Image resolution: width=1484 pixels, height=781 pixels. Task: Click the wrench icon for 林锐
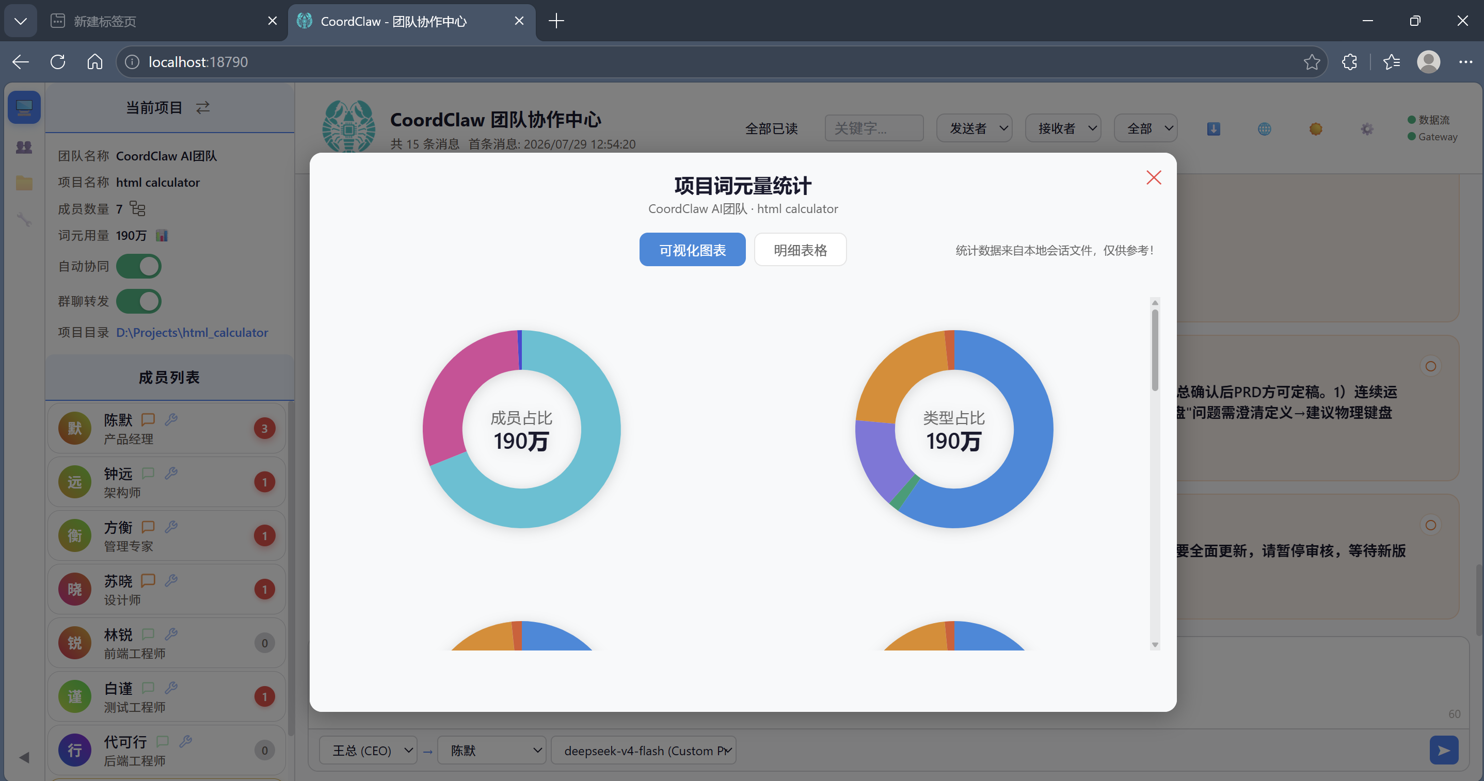tap(171, 633)
